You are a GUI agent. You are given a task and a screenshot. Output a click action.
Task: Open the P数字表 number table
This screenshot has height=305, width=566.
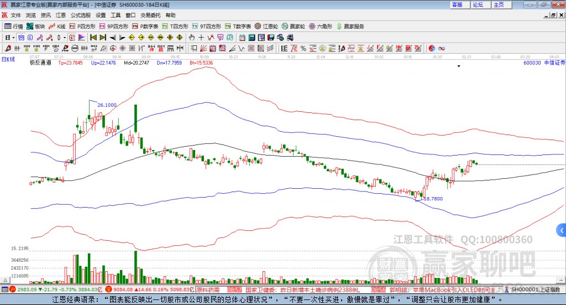pos(145,27)
